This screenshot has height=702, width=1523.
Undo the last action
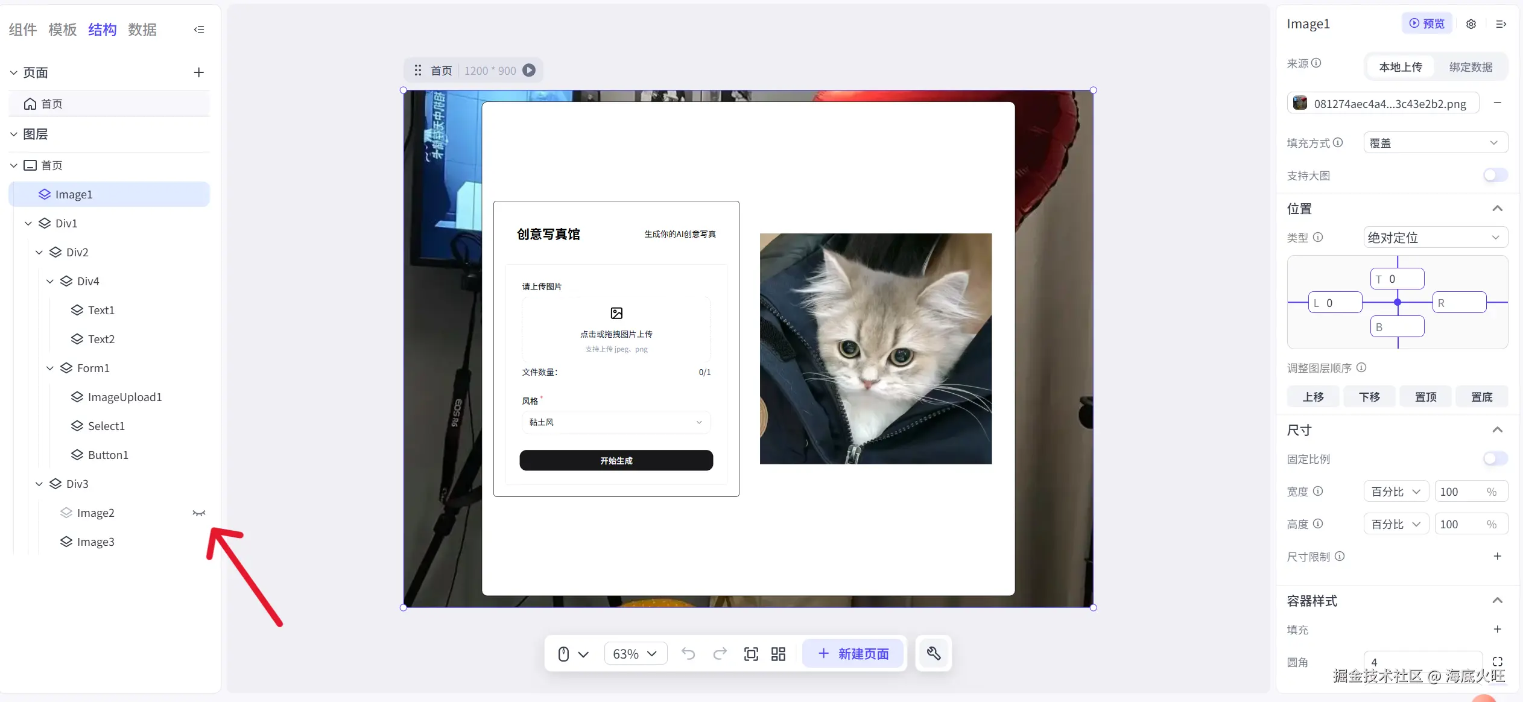click(x=688, y=653)
